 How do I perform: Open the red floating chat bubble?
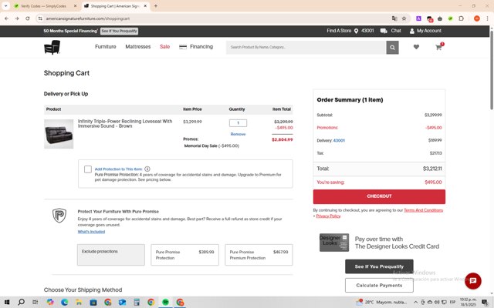473,280
